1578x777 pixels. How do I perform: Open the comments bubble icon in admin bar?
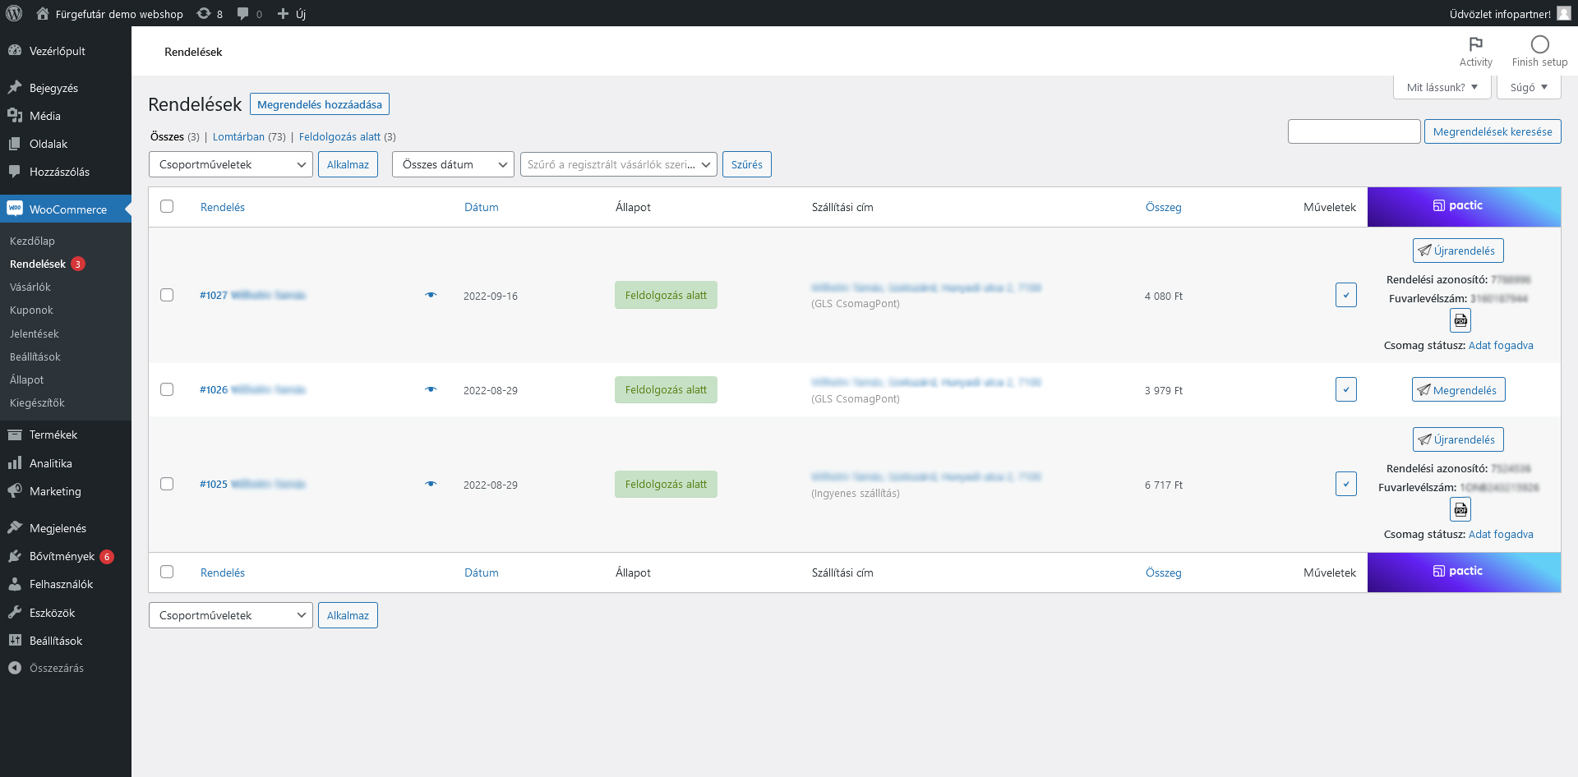(x=243, y=13)
